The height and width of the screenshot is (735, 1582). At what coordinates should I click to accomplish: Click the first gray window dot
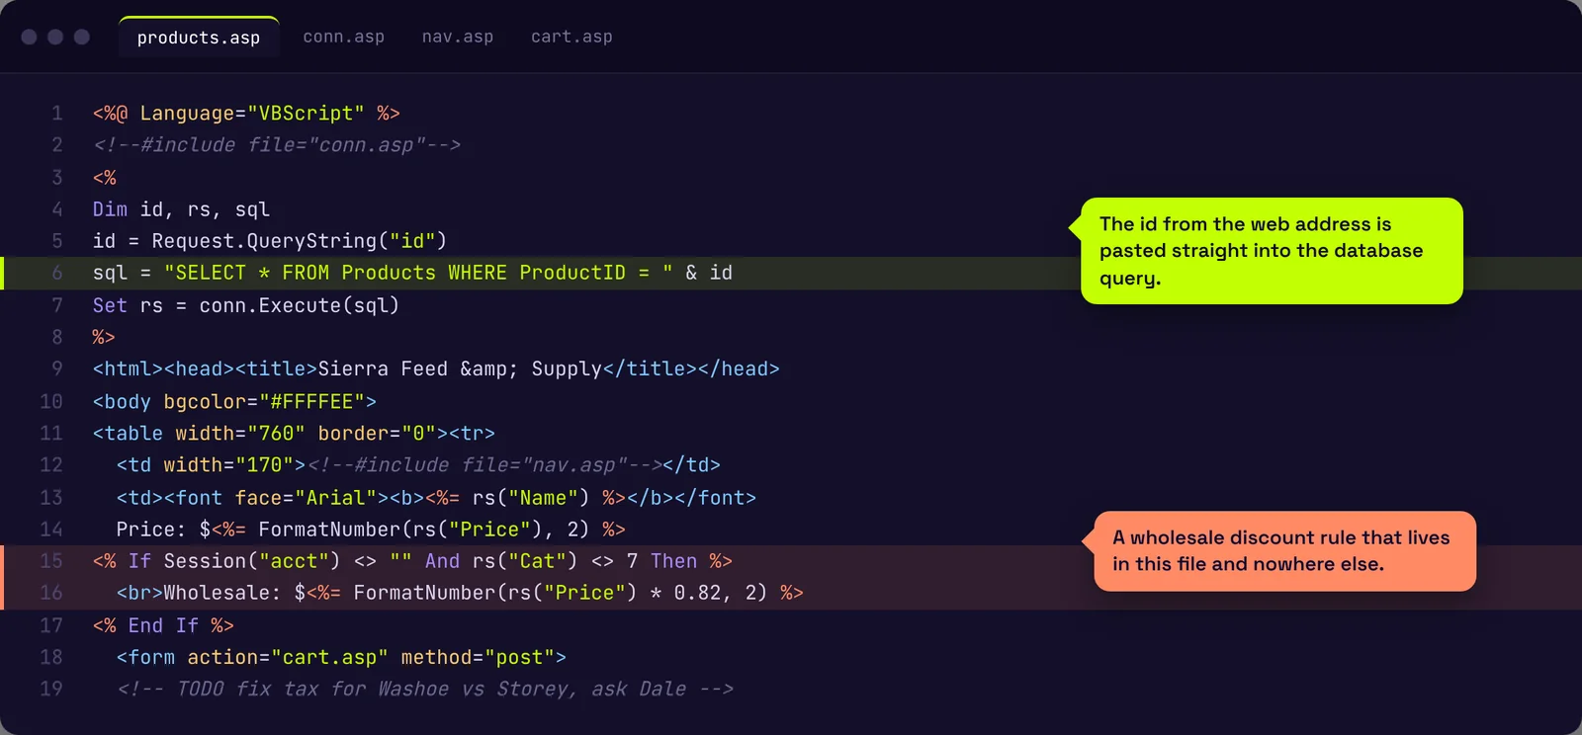click(x=30, y=37)
